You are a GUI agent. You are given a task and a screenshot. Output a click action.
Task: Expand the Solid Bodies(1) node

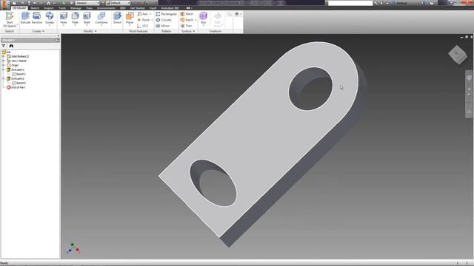point(4,56)
